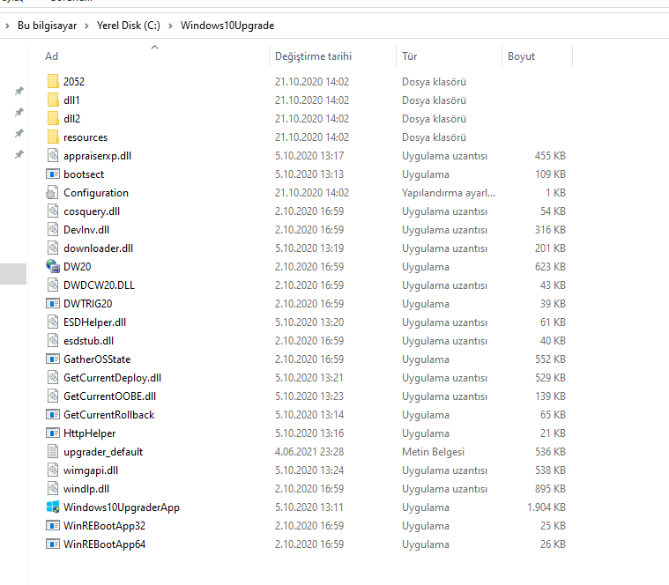
Task: Click the size value 455 KB
Action: point(550,156)
